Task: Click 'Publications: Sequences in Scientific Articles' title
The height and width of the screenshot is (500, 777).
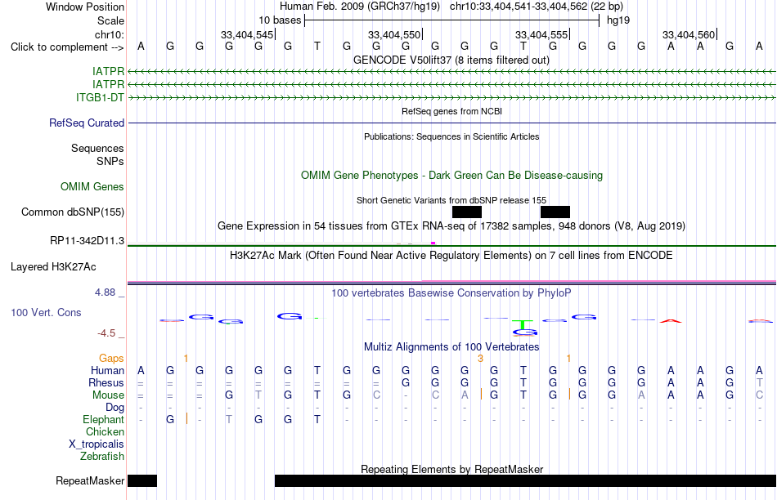Action: tap(451, 136)
